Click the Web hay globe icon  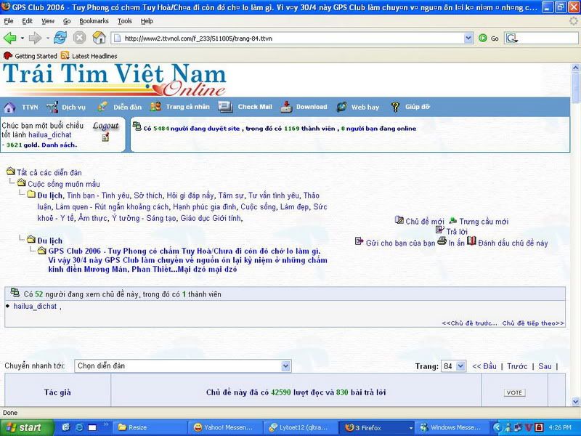click(x=341, y=107)
